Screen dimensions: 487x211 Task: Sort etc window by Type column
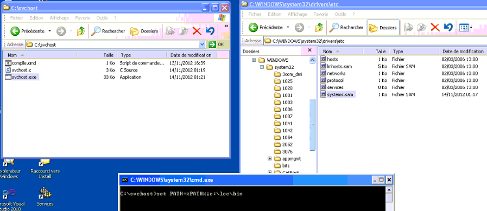pyautogui.click(x=414, y=51)
